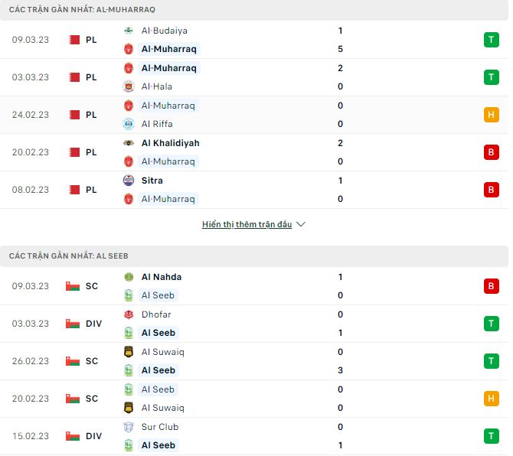The height and width of the screenshot is (456, 513).
Task: Expand more matches with the chevron arrow
Action: [x=301, y=225]
